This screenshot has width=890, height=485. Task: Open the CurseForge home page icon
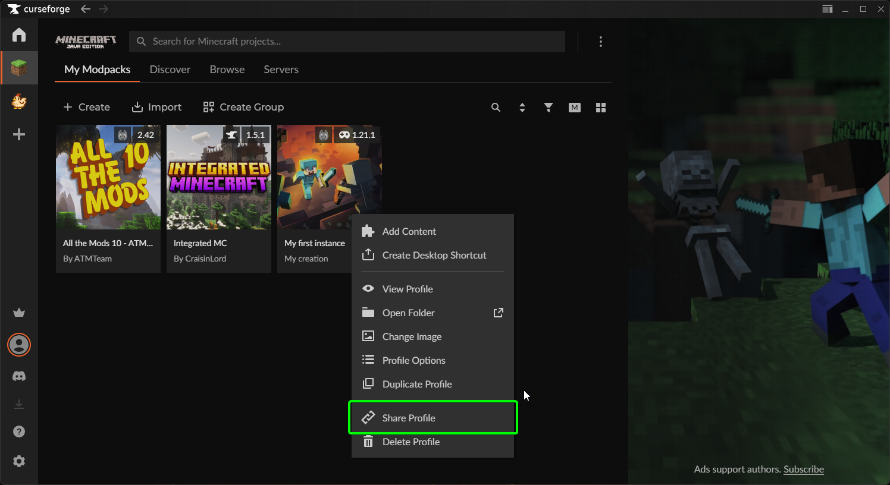19,34
